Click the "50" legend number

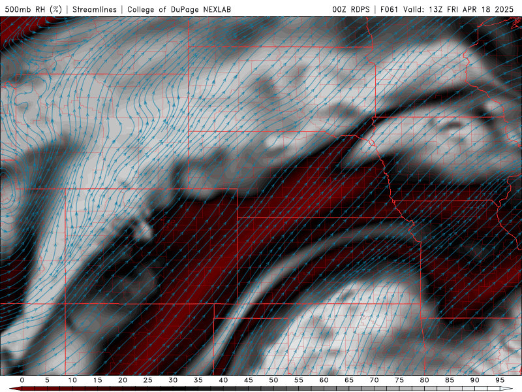tap(273, 380)
